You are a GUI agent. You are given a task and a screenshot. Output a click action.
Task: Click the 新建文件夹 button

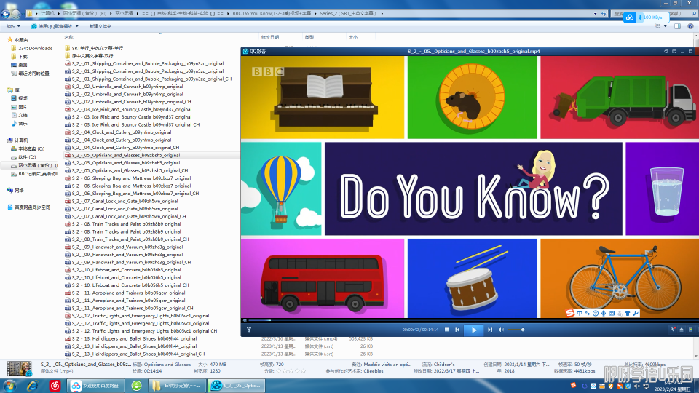tap(100, 26)
